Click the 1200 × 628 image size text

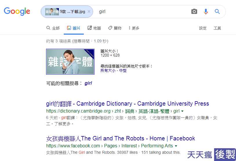click(110, 55)
